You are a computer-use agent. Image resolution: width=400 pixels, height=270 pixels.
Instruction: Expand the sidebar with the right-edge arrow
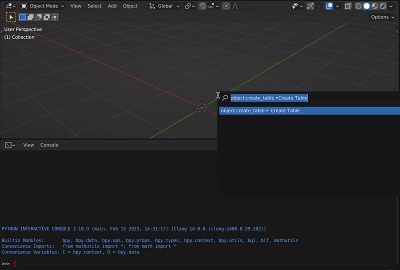pyautogui.click(x=397, y=31)
